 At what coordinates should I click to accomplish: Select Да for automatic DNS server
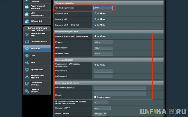click(95, 65)
